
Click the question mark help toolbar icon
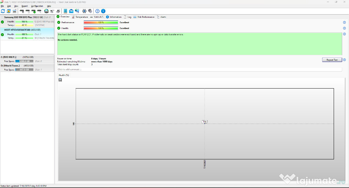click(x=97, y=11)
